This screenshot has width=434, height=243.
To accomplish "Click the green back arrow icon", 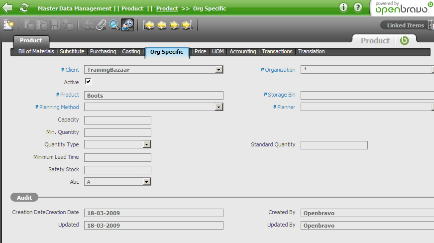I will click(7, 7).
